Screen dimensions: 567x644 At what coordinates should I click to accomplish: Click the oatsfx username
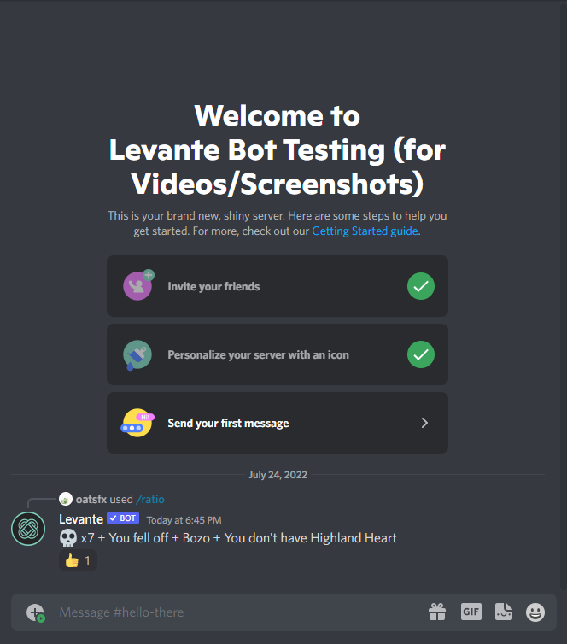(x=91, y=499)
